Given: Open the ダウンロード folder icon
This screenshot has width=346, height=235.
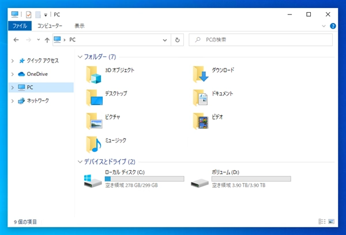Looking at the screenshot, I should pyautogui.click(x=200, y=74).
